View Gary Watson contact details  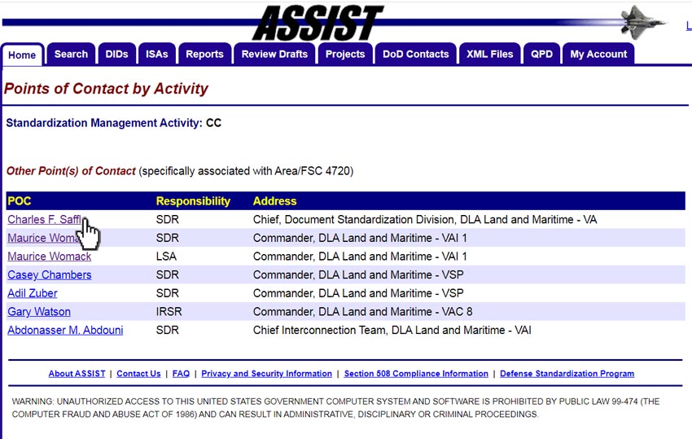coord(39,312)
